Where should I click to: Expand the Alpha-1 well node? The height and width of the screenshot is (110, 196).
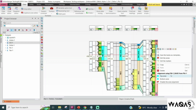6,40
